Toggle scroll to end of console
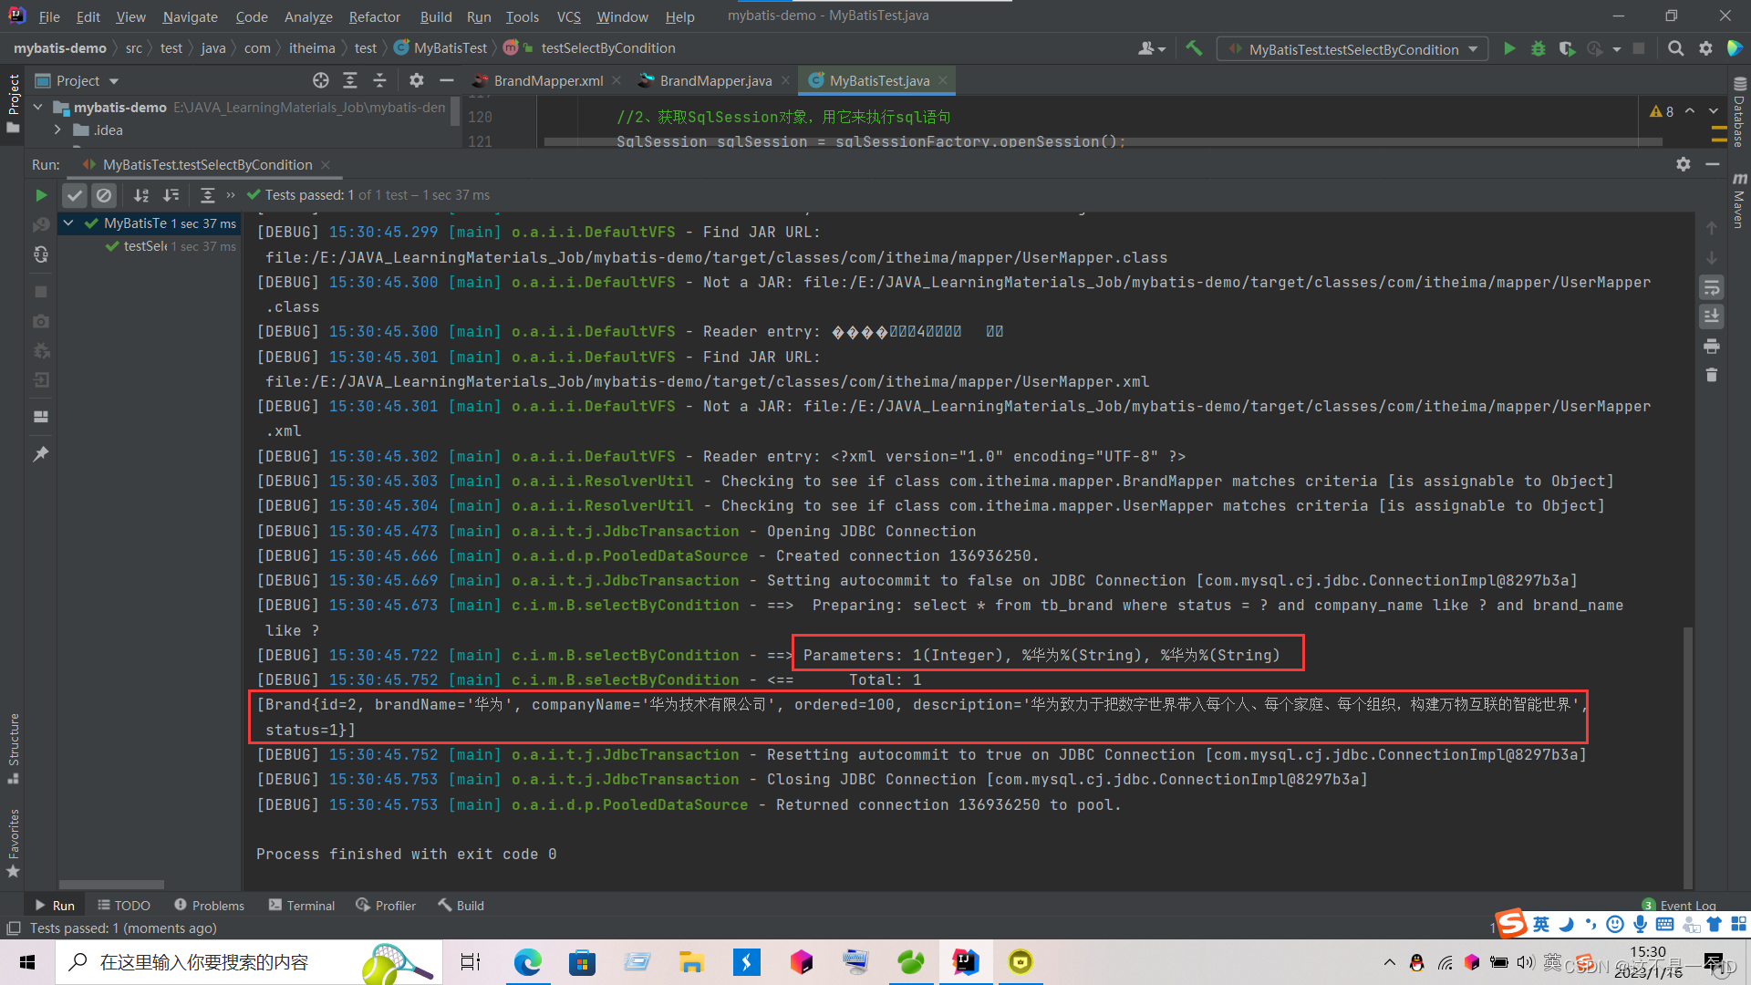The width and height of the screenshot is (1751, 985). [1712, 316]
